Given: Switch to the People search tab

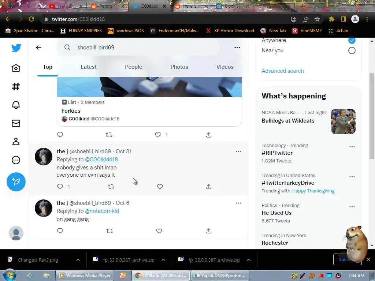Looking at the screenshot, I should point(133,67).
